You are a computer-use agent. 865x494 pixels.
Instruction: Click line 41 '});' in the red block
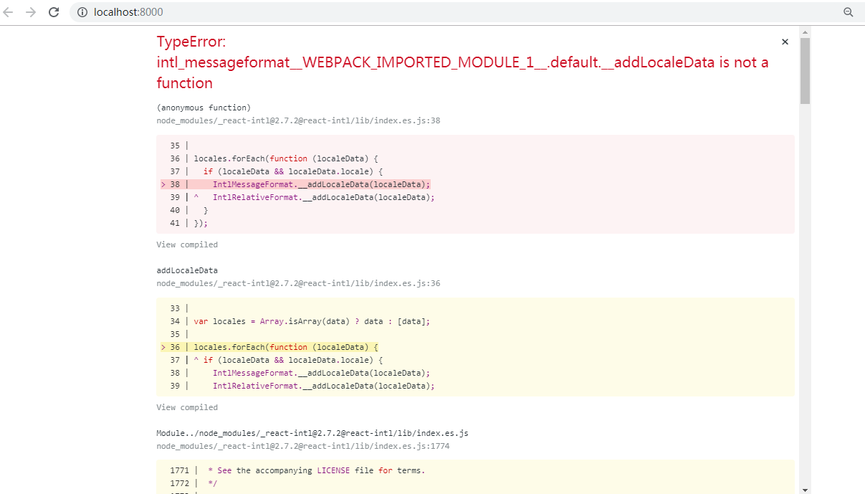pyautogui.click(x=200, y=223)
